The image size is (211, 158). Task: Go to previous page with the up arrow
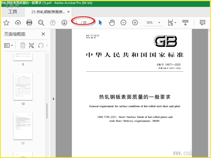point(53,23)
